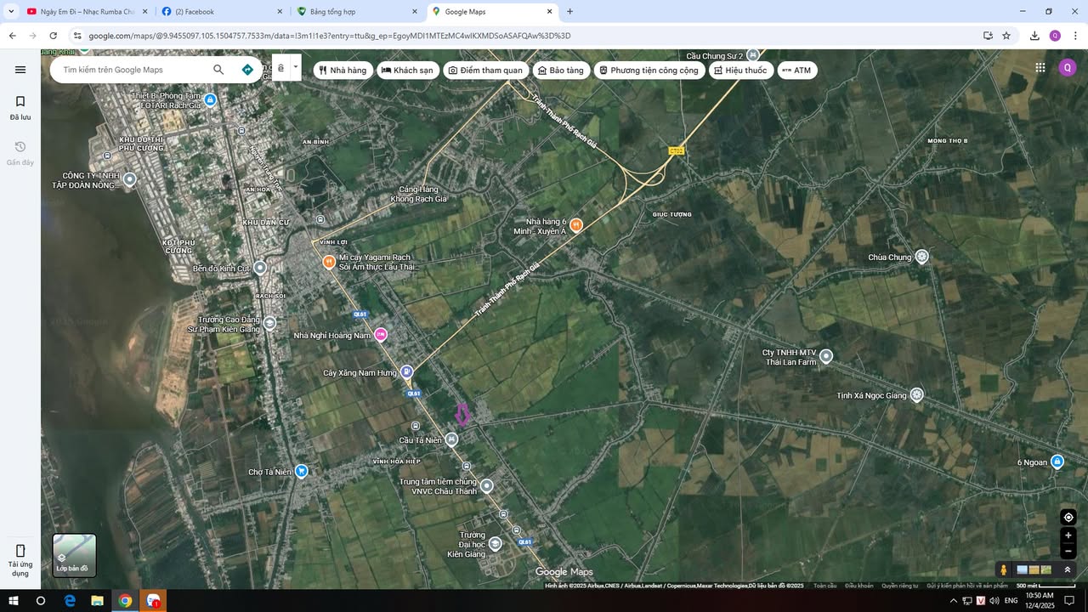Click the search magnifier icon
The width and height of the screenshot is (1088, 612).
click(218, 70)
